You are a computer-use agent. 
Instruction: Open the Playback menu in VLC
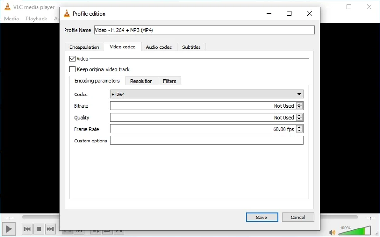37,19
